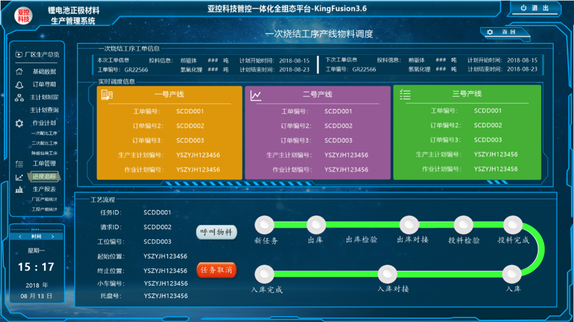Select the 出库对接 process node
This screenshot has height=322, width=574.
[409, 225]
